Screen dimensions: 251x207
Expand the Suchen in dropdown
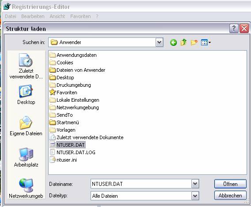(159, 42)
